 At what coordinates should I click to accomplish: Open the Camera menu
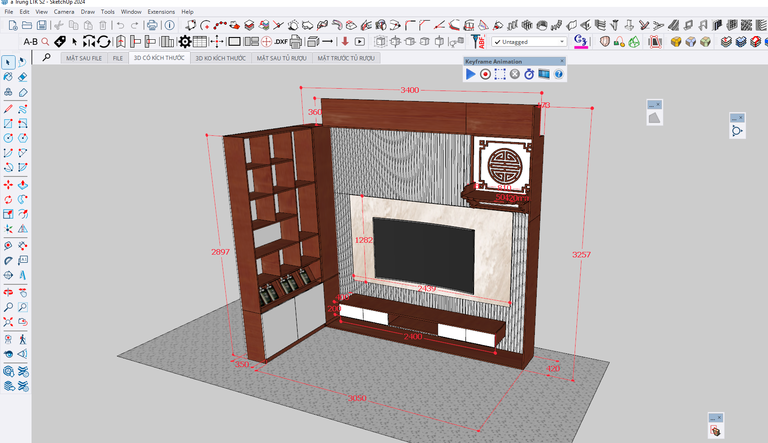[x=64, y=12]
